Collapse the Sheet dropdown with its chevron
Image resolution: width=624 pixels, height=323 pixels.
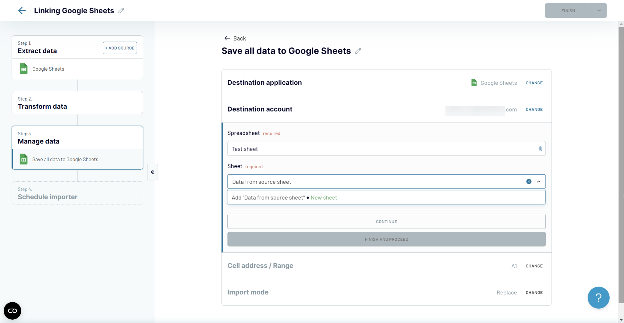point(539,181)
